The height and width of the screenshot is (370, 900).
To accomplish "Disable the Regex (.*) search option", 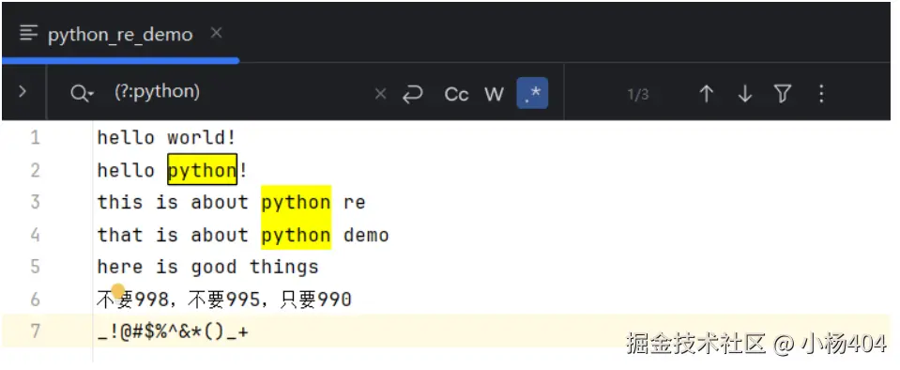I will [x=532, y=93].
